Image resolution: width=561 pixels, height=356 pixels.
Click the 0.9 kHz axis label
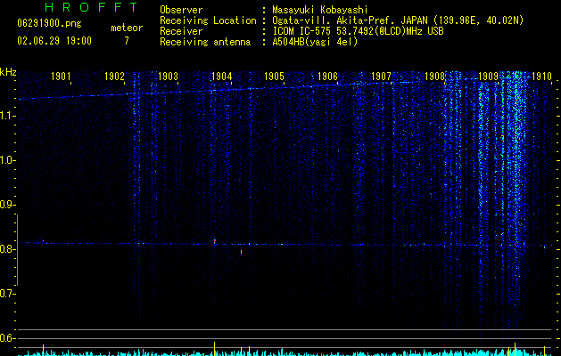click(7, 205)
